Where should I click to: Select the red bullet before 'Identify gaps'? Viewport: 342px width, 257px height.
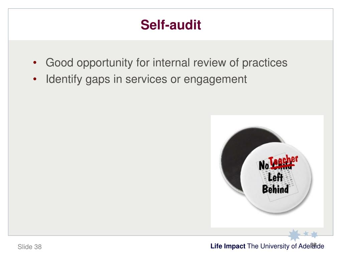pyautogui.click(x=35, y=79)
